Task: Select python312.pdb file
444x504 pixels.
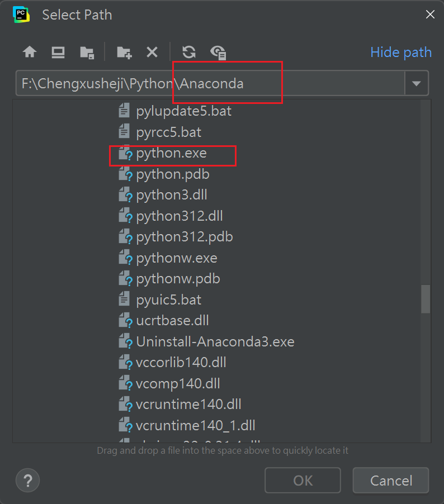Action: coord(185,237)
